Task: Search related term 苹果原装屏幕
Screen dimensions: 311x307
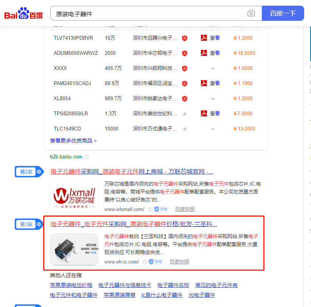Action: 120,295
